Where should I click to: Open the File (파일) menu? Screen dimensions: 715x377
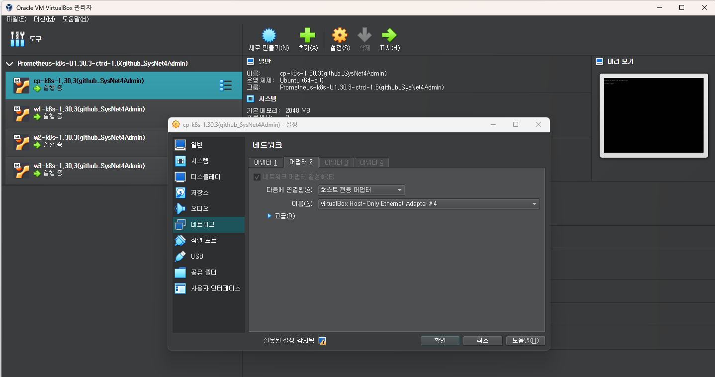pos(16,19)
